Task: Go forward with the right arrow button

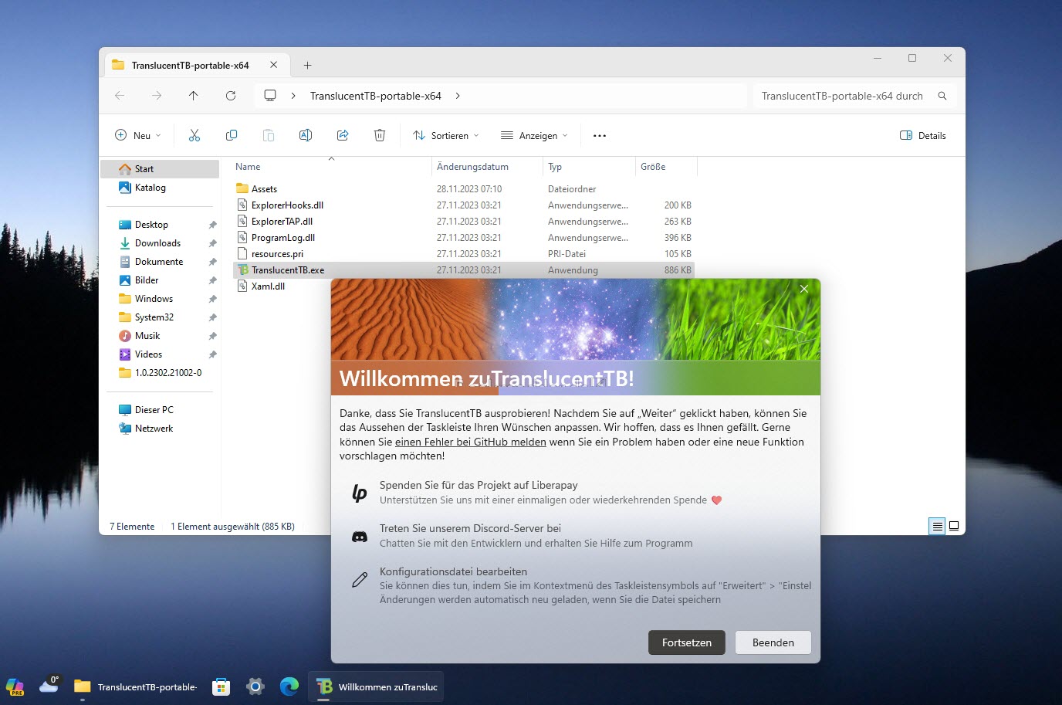Action: (157, 96)
